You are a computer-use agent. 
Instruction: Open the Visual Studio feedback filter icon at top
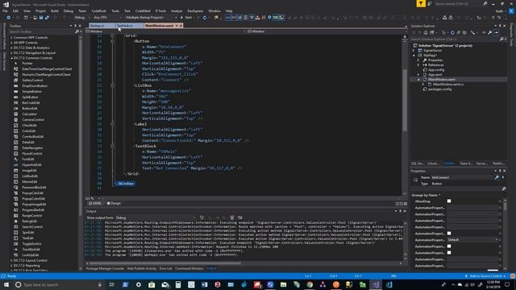coord(421,3)
